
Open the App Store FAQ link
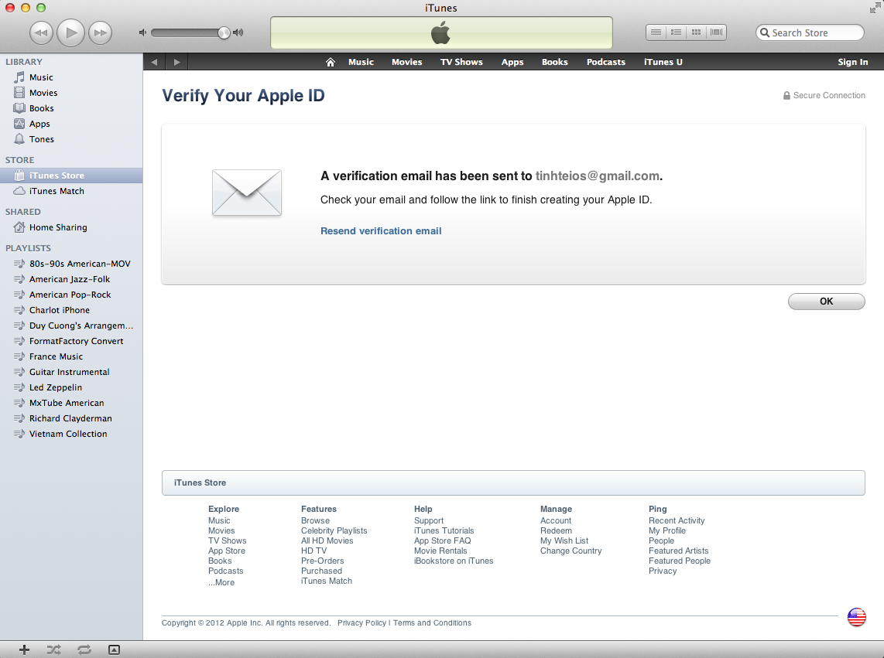[x=442, y=540]
